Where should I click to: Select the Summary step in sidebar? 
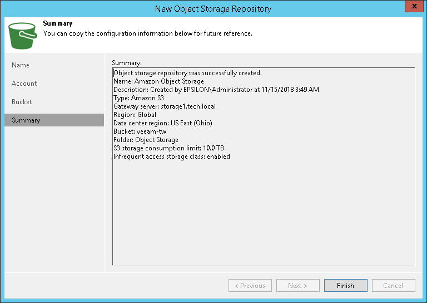[x=26, y=120]
